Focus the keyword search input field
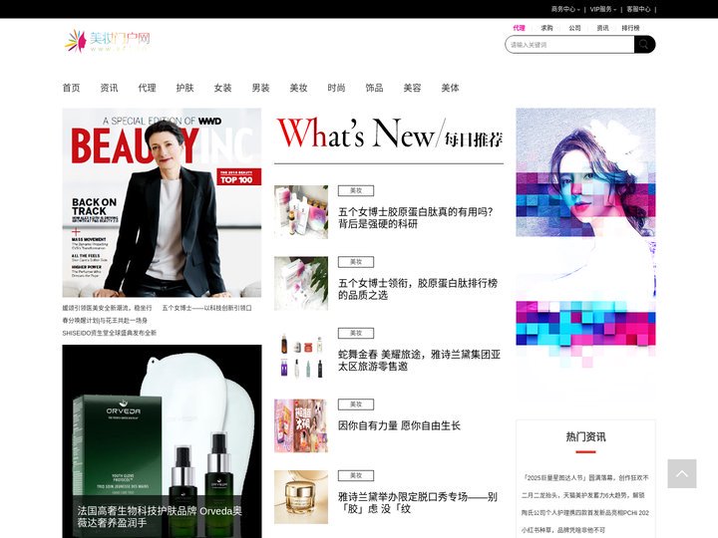This screenshot has width=718, height=538. pyautogui.click(x=569, y=45)
